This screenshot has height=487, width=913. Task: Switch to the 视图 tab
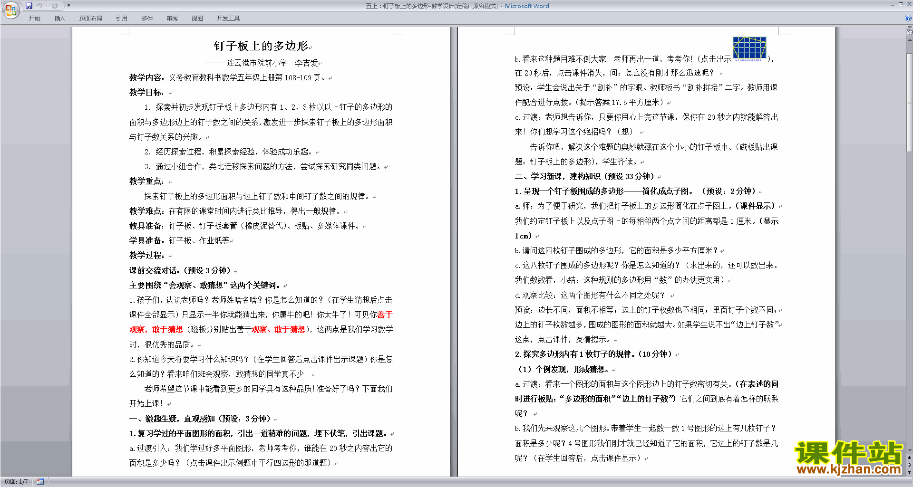pyautogui.click(x=197, y=18)
